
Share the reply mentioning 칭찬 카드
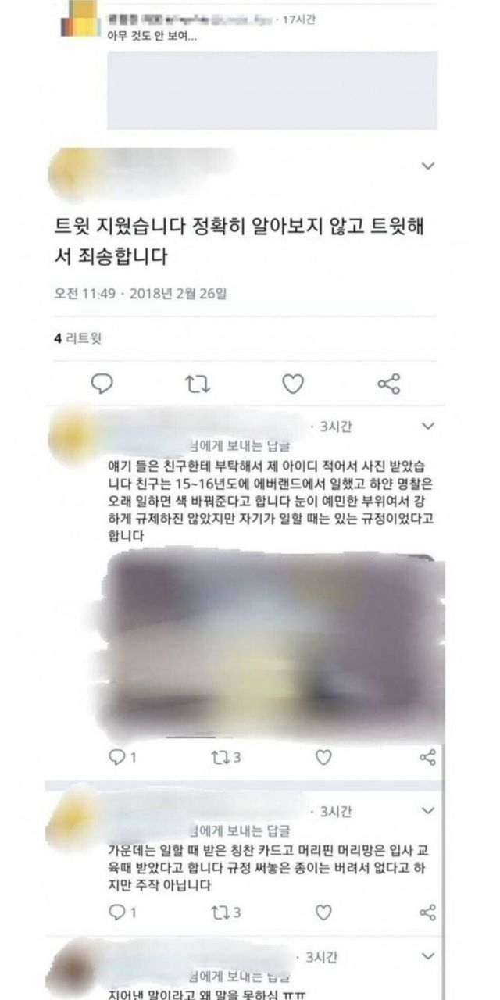pyautogui.click(x=428, y=912)
